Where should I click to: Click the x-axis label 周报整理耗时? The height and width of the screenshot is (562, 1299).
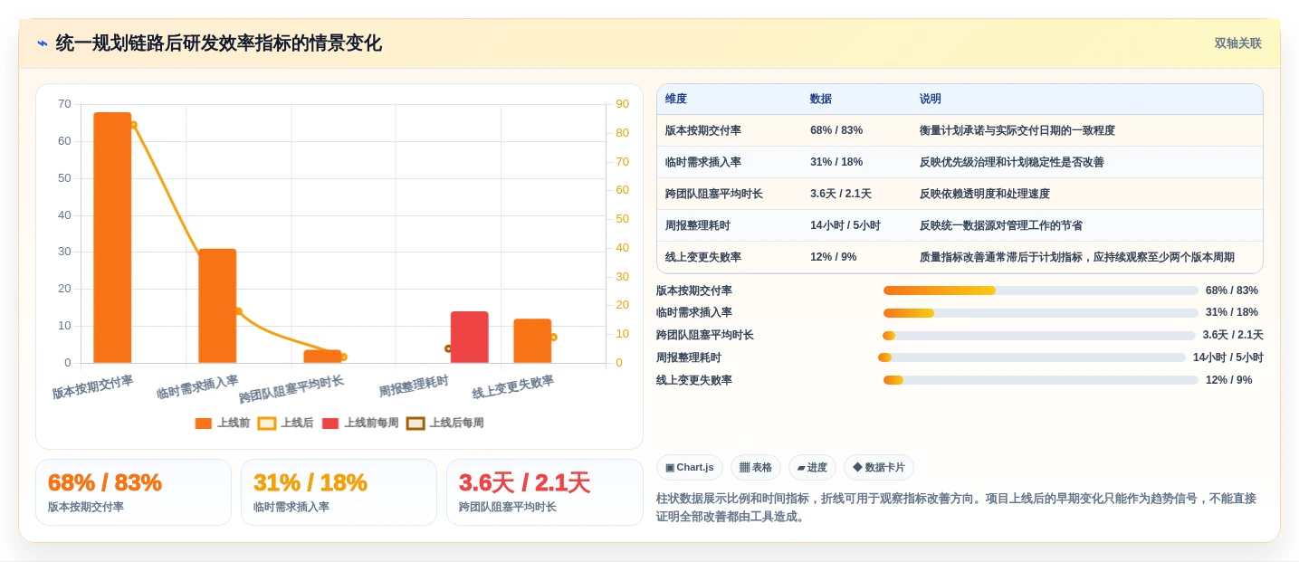coord(414,386)
